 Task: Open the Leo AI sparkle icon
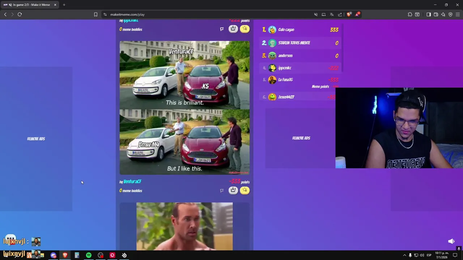[443, 14]
